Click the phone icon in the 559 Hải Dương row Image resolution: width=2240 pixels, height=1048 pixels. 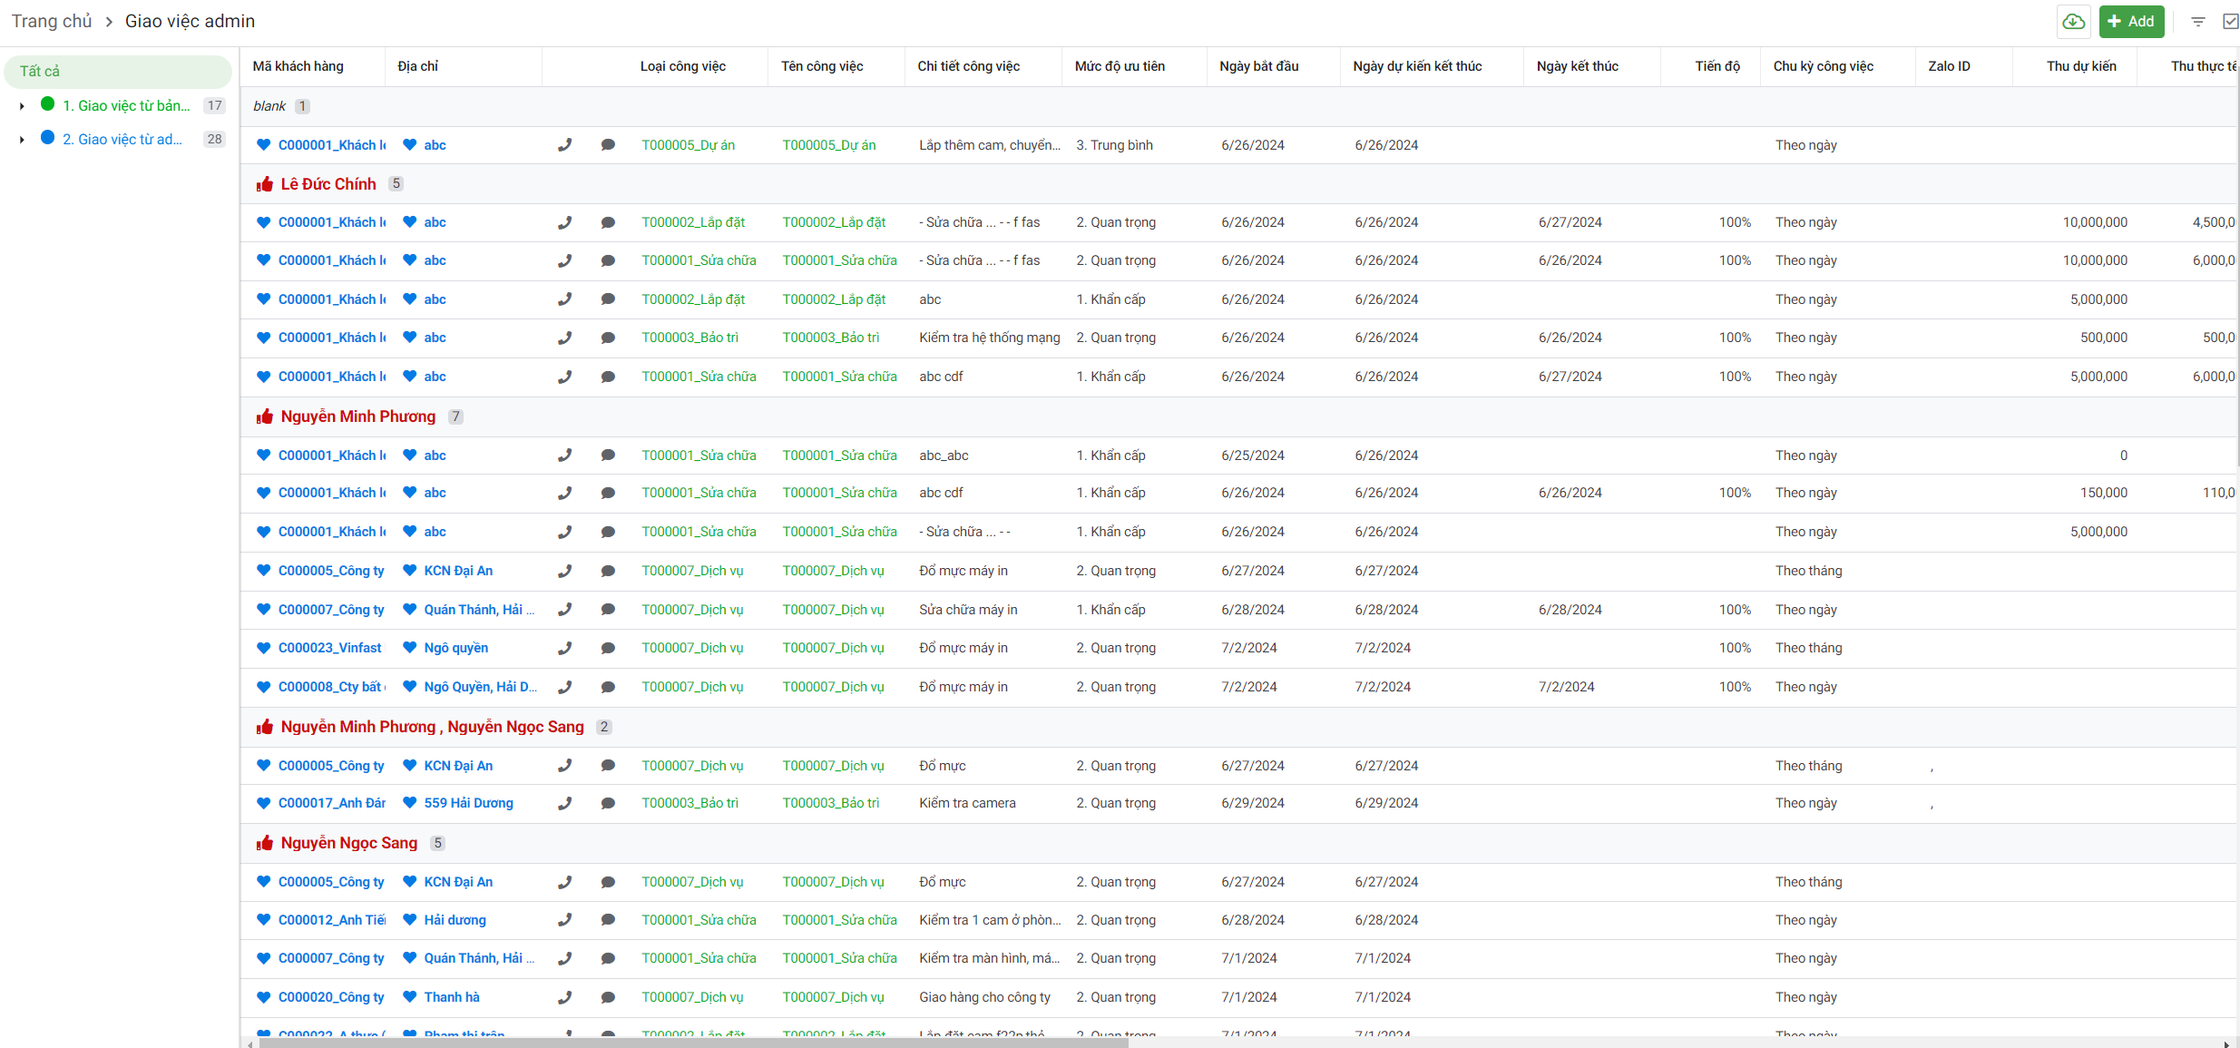click(x=564, y=803)
